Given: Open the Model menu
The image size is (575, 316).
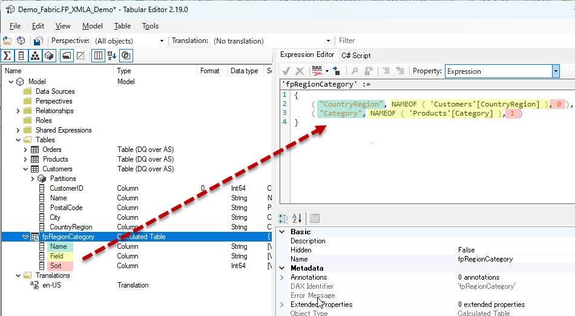Looking at the screenshot, I should pyautogui.click(x=93, y=26).
